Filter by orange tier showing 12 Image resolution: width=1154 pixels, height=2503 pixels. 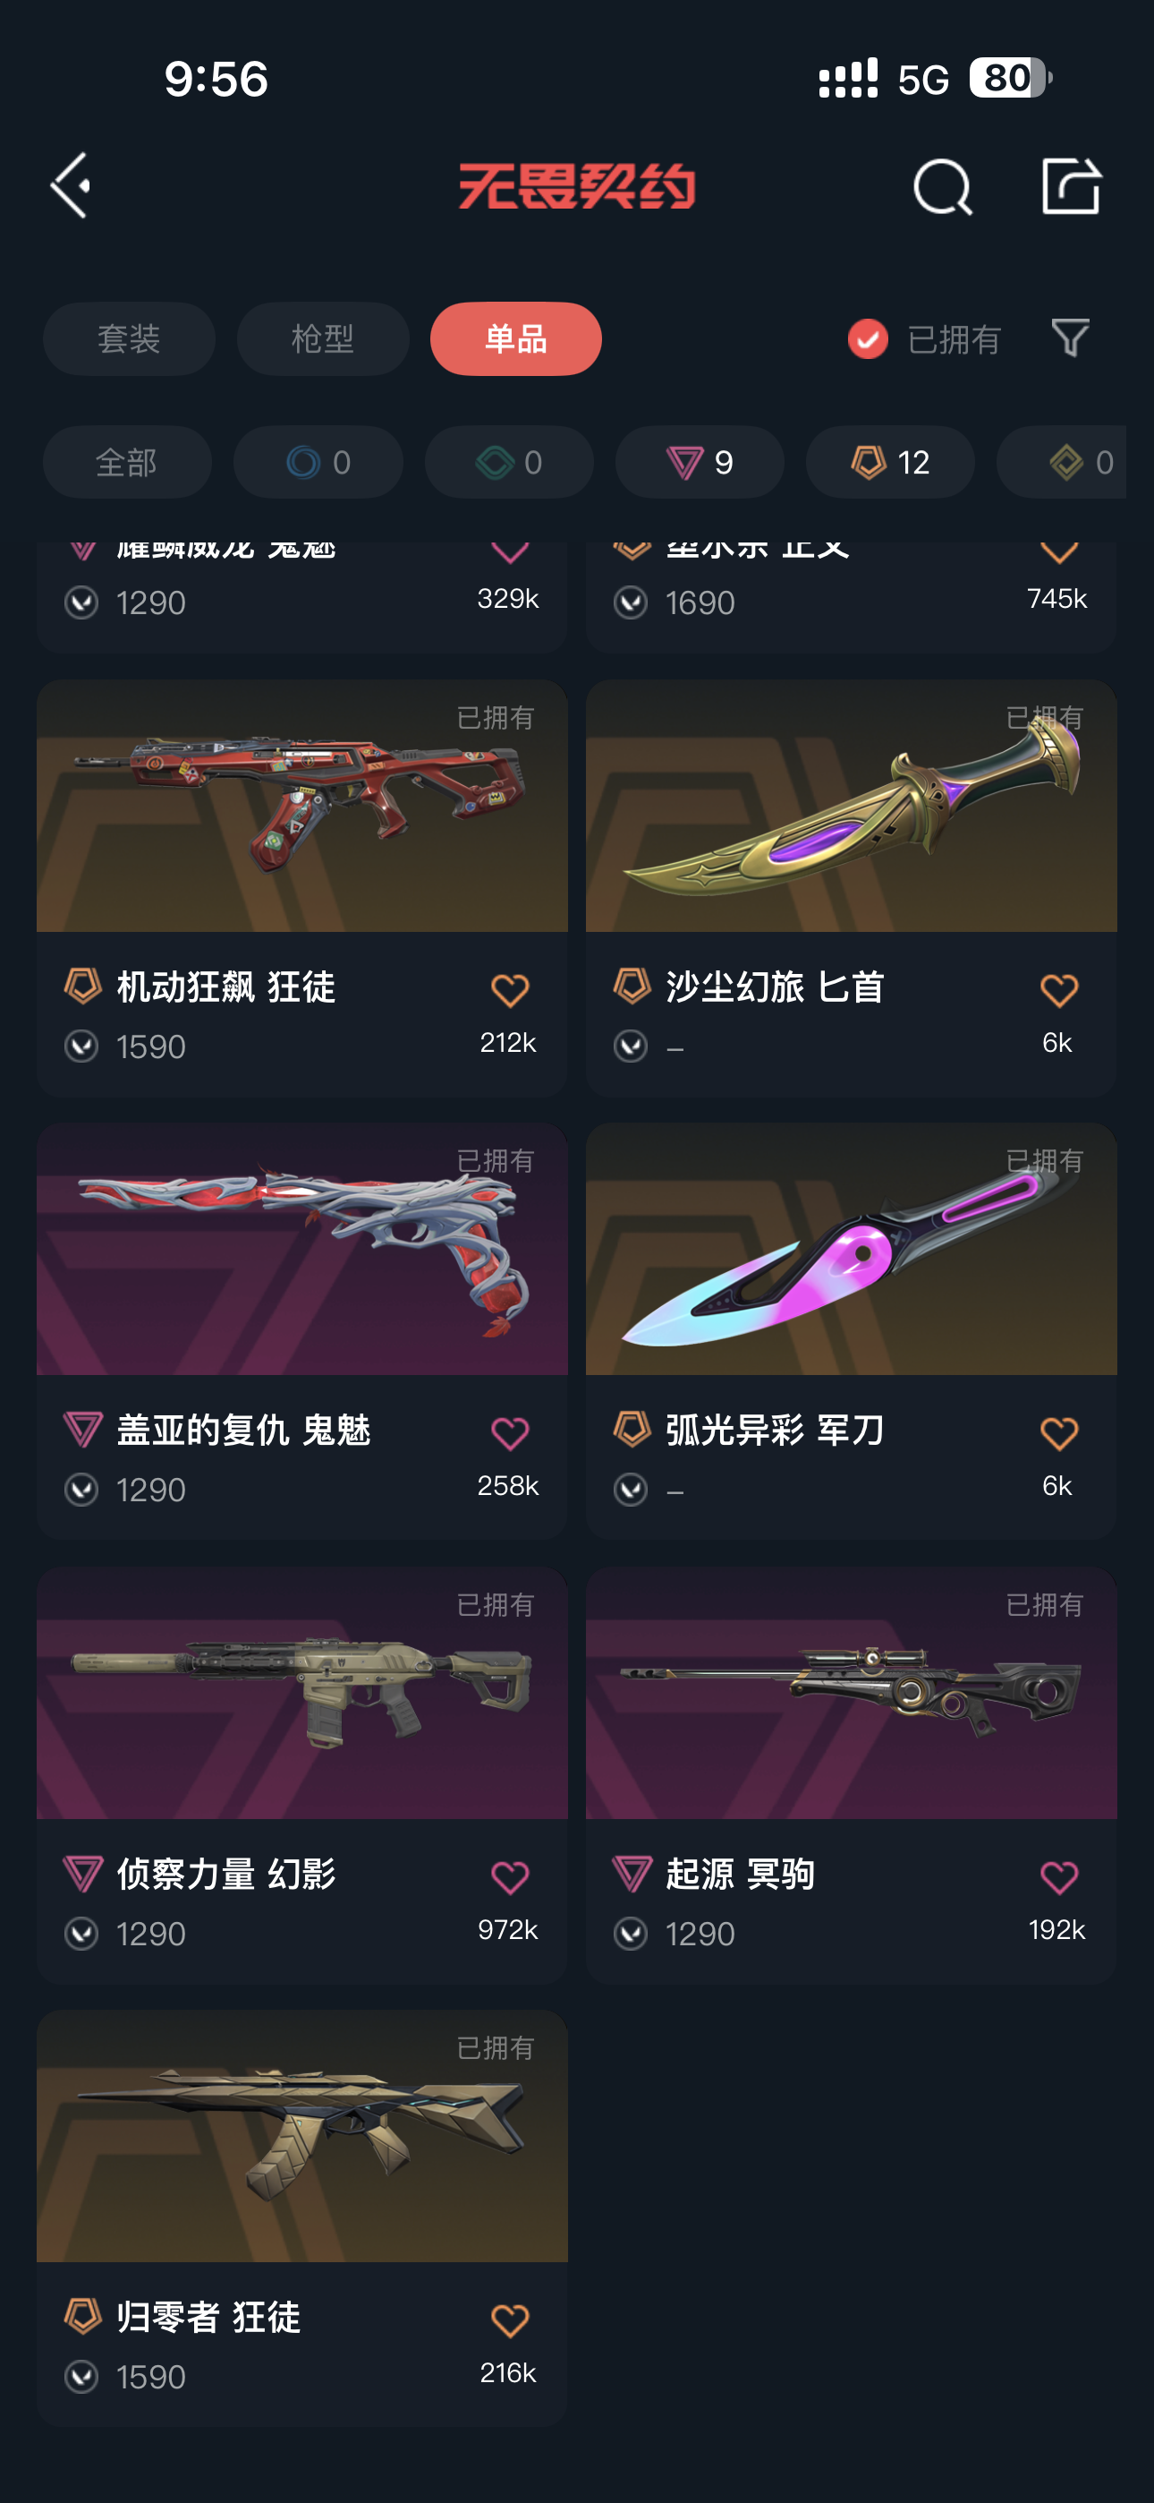(x=890, y=463)
